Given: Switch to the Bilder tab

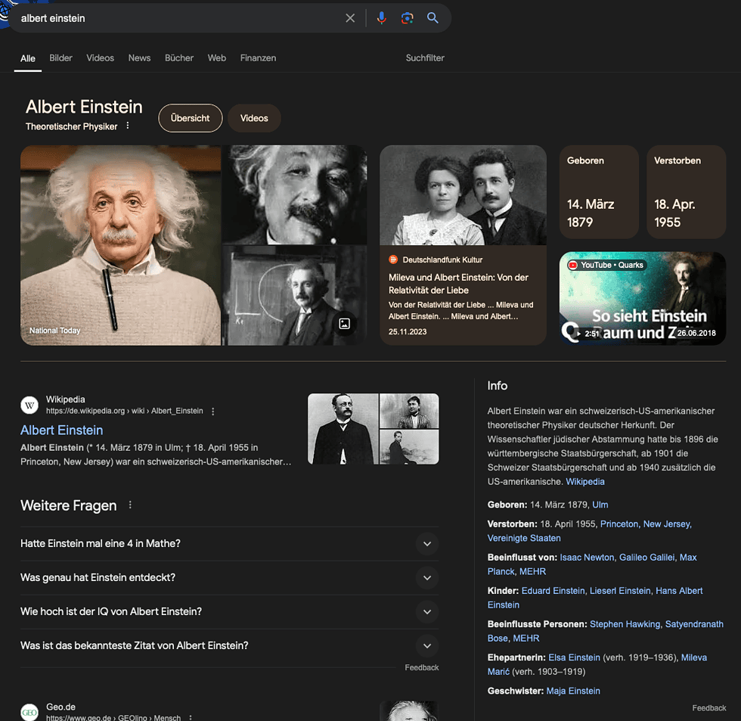Looking at the screenshot, I should point(61,58).
